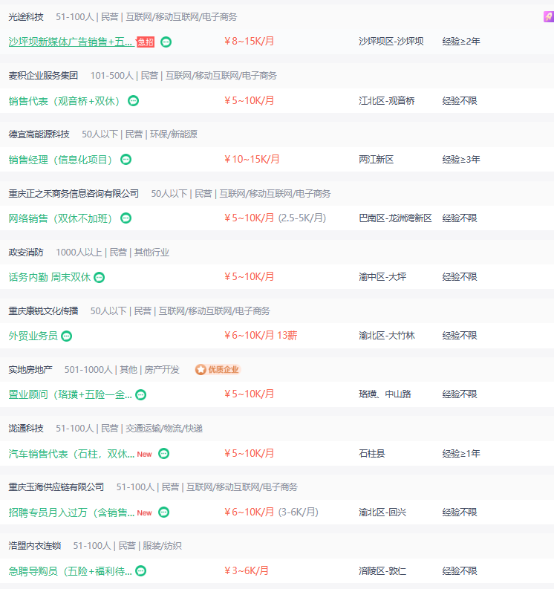The width and height of the screenshot is (554, 589).
Task: Open chat icon beside 汽车销售代表 job
Action: tap(164, 454)
